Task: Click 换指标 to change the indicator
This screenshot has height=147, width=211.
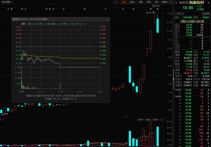Action: [156, 120]
